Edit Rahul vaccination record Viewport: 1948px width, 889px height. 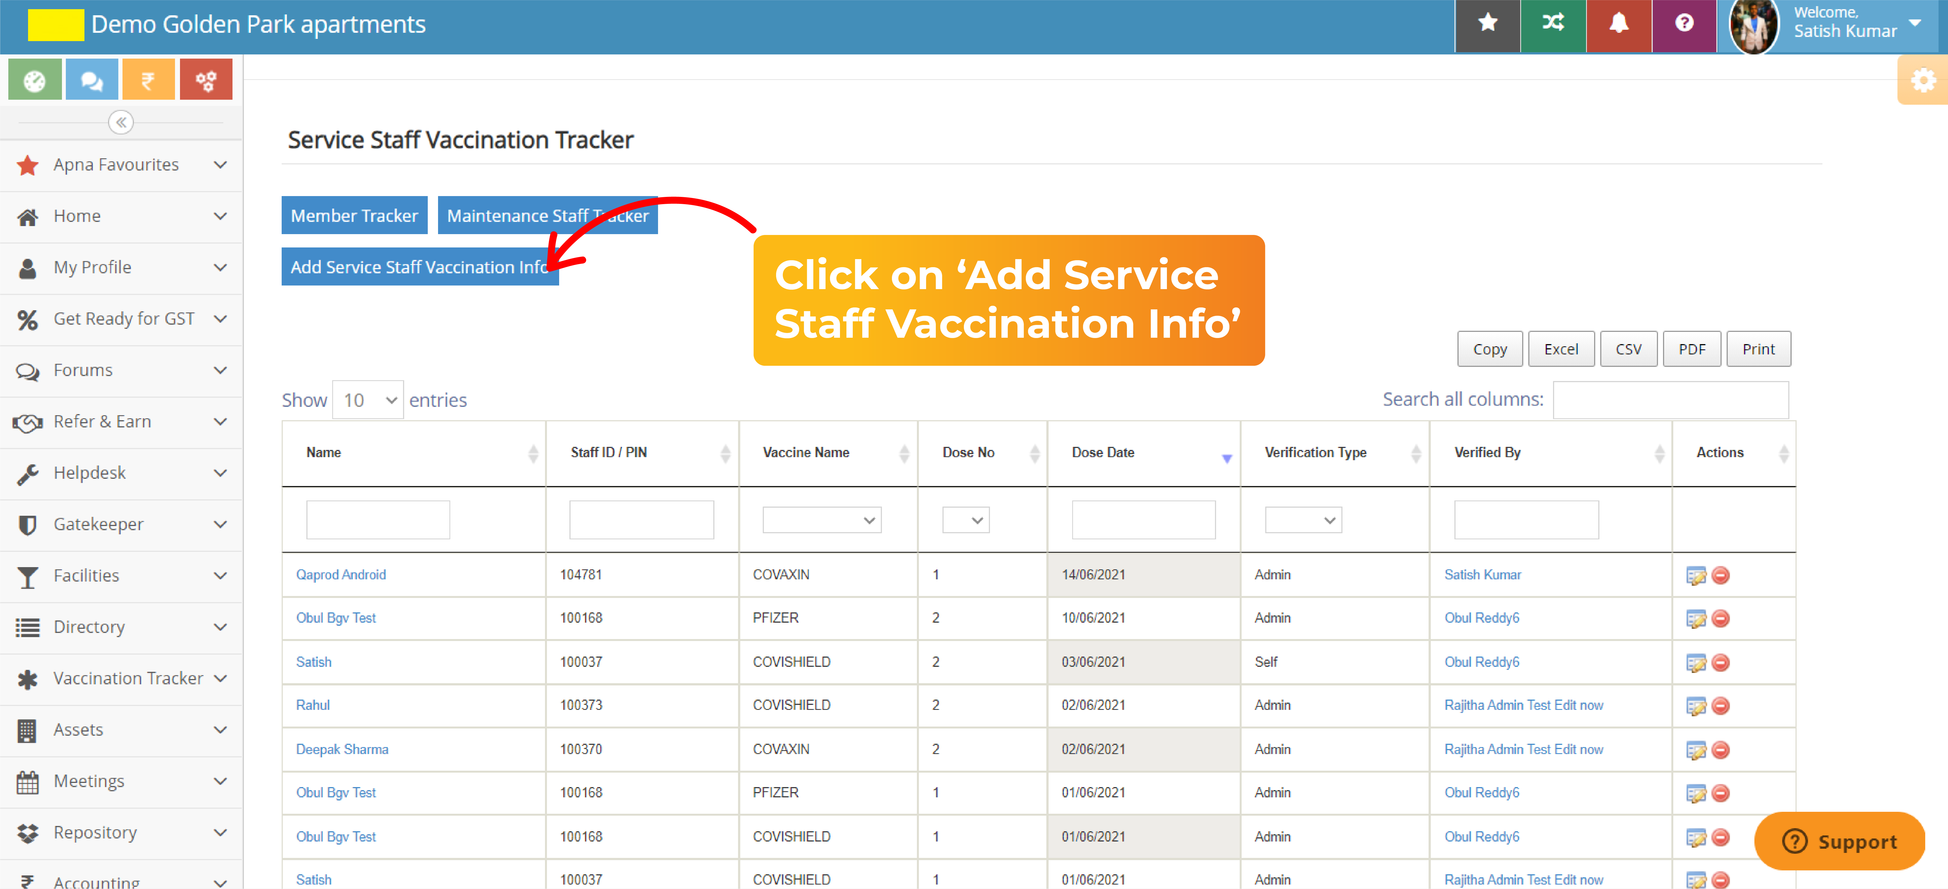click(x=1696, y=706)
